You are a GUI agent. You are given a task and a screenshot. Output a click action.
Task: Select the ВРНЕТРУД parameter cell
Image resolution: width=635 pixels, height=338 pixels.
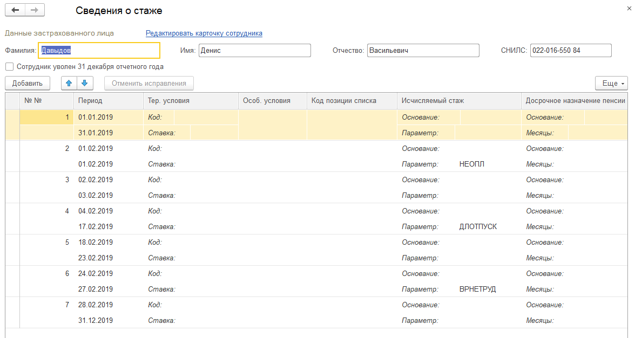[x=477, y=289]
